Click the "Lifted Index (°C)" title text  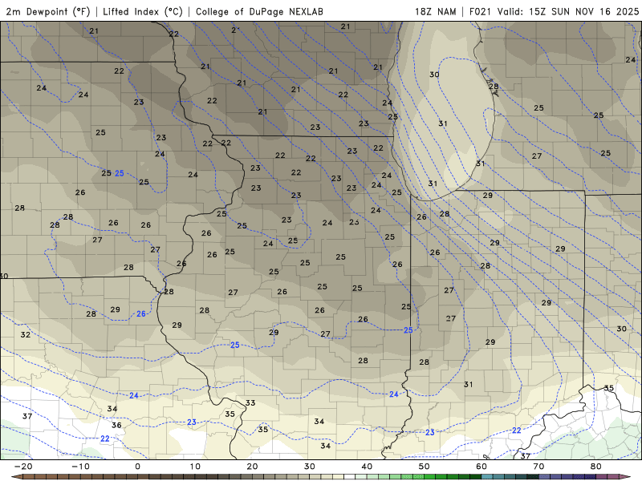(x=143, y=11)
